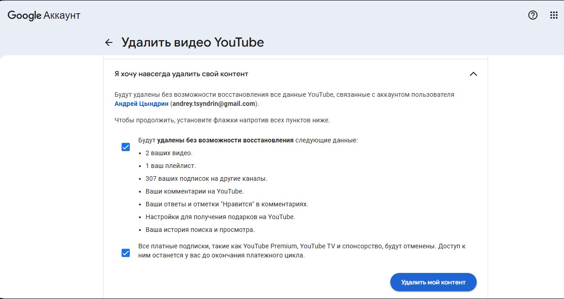Collapse the 'Я хочу навсегда удалить свой контент' section

[x=474, y=74]
